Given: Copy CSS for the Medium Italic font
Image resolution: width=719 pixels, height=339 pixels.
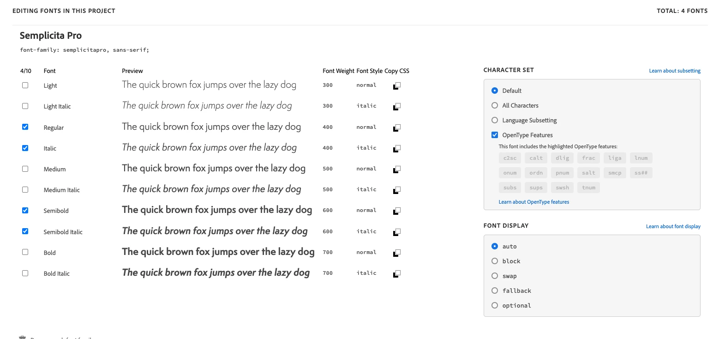Looking at the screenshot, I should click(397, 190).
